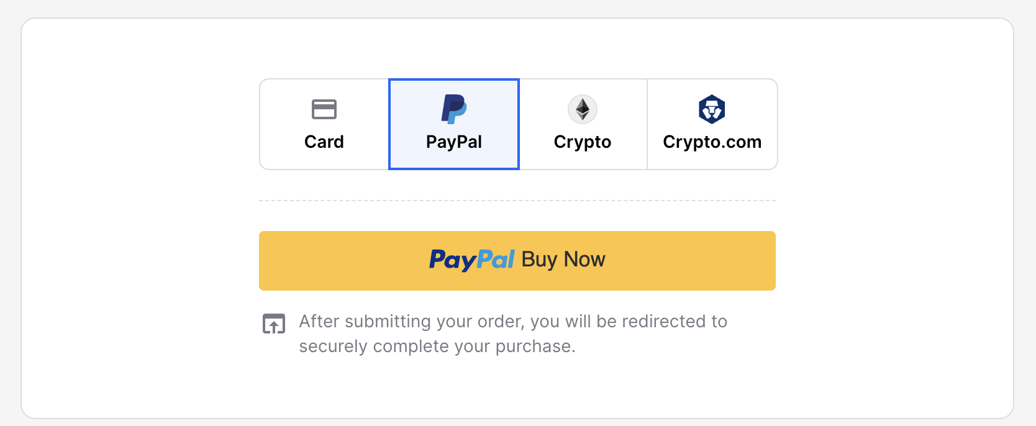Click the "Crypto.com" text label
Screen dimensions: 1036x426
coord(712,142)
